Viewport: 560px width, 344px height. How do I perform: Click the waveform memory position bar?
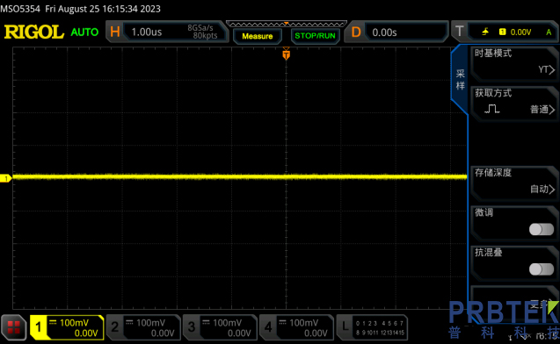coord(286,24)
